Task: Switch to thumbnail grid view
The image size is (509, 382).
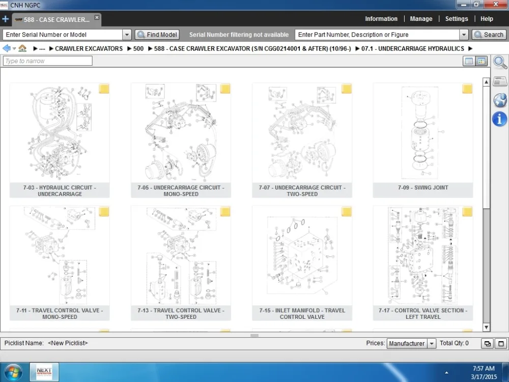Action: [481, 61]
